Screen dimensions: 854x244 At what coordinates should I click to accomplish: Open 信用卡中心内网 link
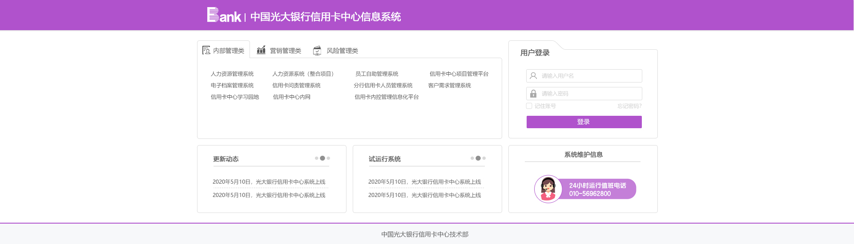(292, 97)
